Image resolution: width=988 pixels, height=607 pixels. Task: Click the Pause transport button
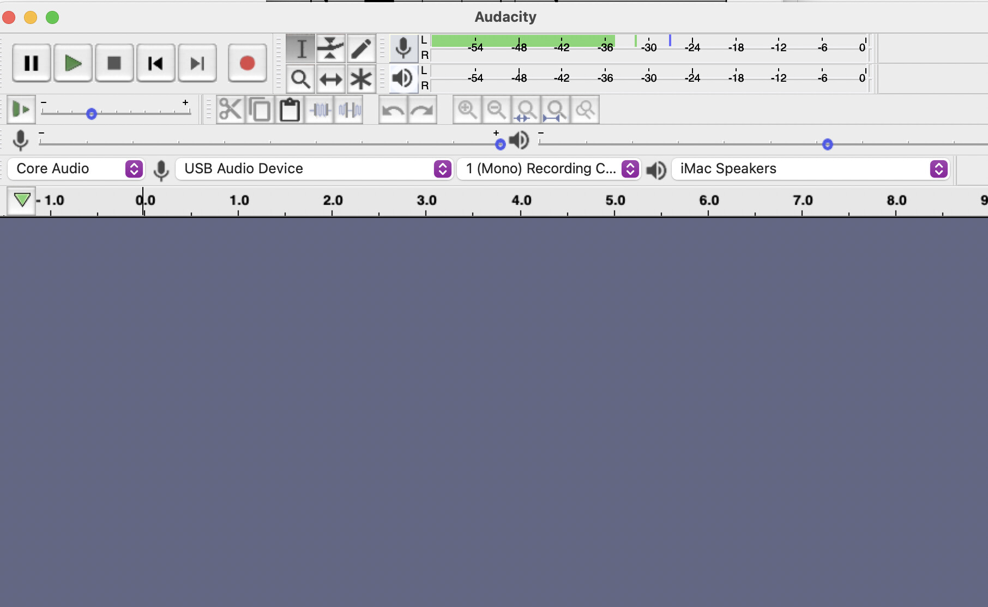point(32,63)
